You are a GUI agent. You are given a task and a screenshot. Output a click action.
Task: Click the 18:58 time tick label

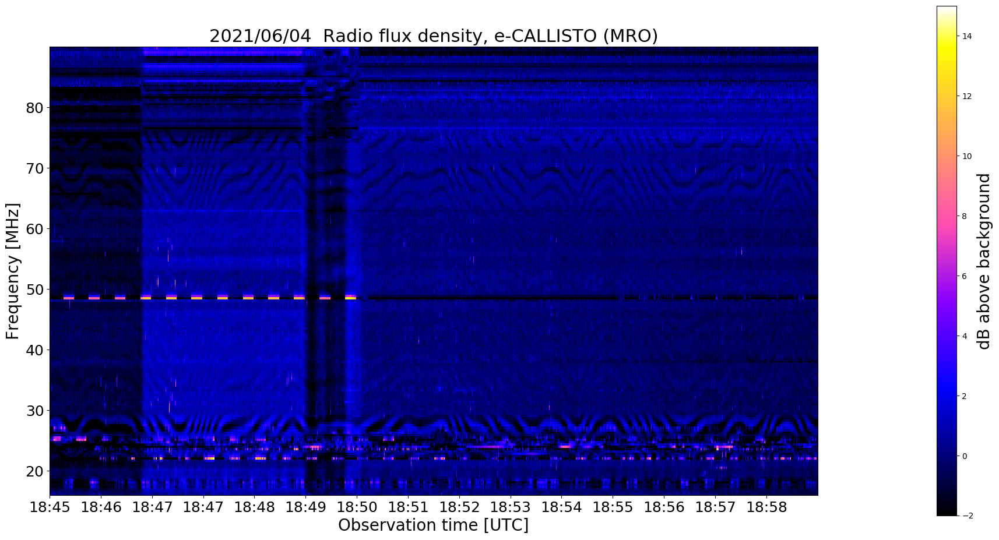pyautogui.click(x=766, y=507)
